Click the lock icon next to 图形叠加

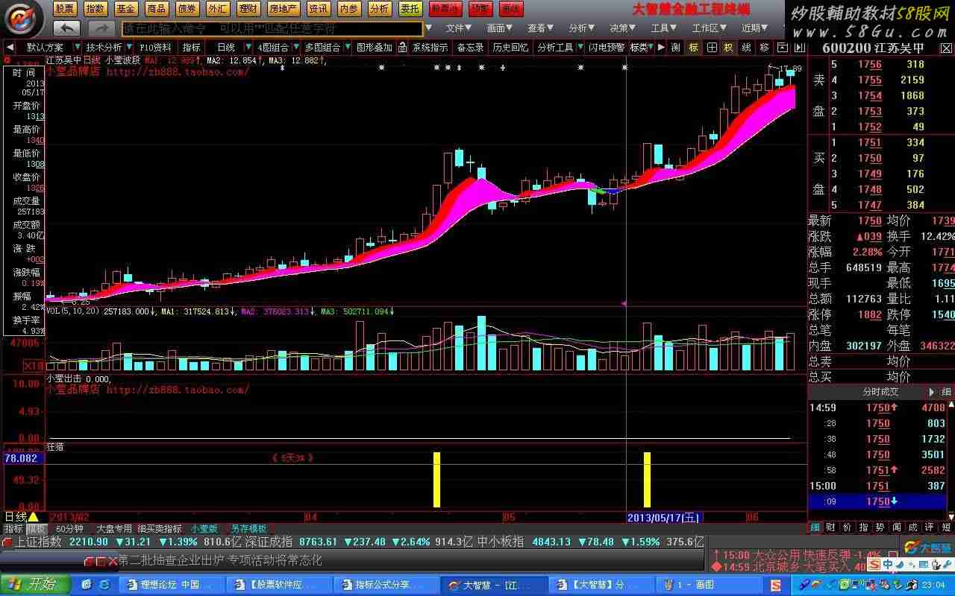click(402, 47)
